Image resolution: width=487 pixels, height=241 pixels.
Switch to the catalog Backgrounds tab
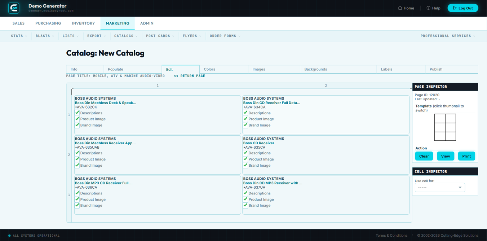[x=338, y=69]
